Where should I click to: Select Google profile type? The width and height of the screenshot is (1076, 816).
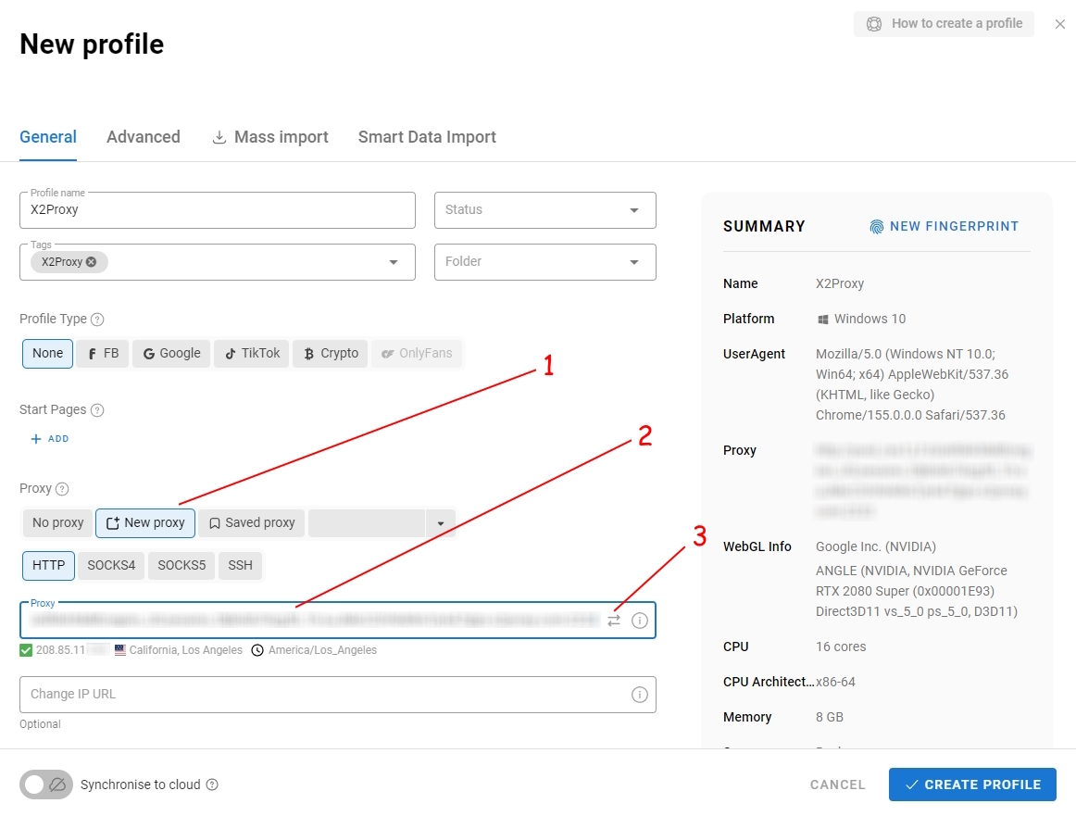coord(171,354)
